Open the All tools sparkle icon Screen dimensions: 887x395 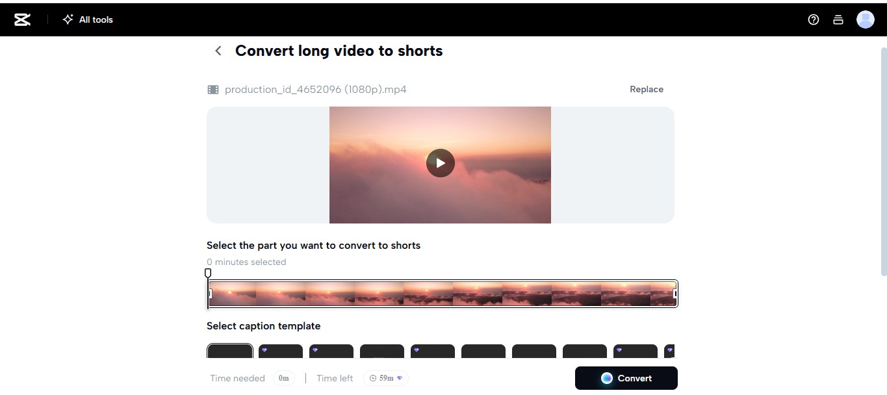click(x=68, y=19)
